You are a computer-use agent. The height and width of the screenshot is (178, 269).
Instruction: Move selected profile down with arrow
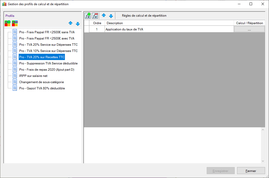tap(78, 24)
